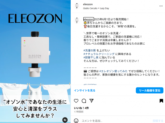The height and width of the screenshot is (123, 165).
Task: Click the avatar next to the caption
Action: (x=77, y=20)
